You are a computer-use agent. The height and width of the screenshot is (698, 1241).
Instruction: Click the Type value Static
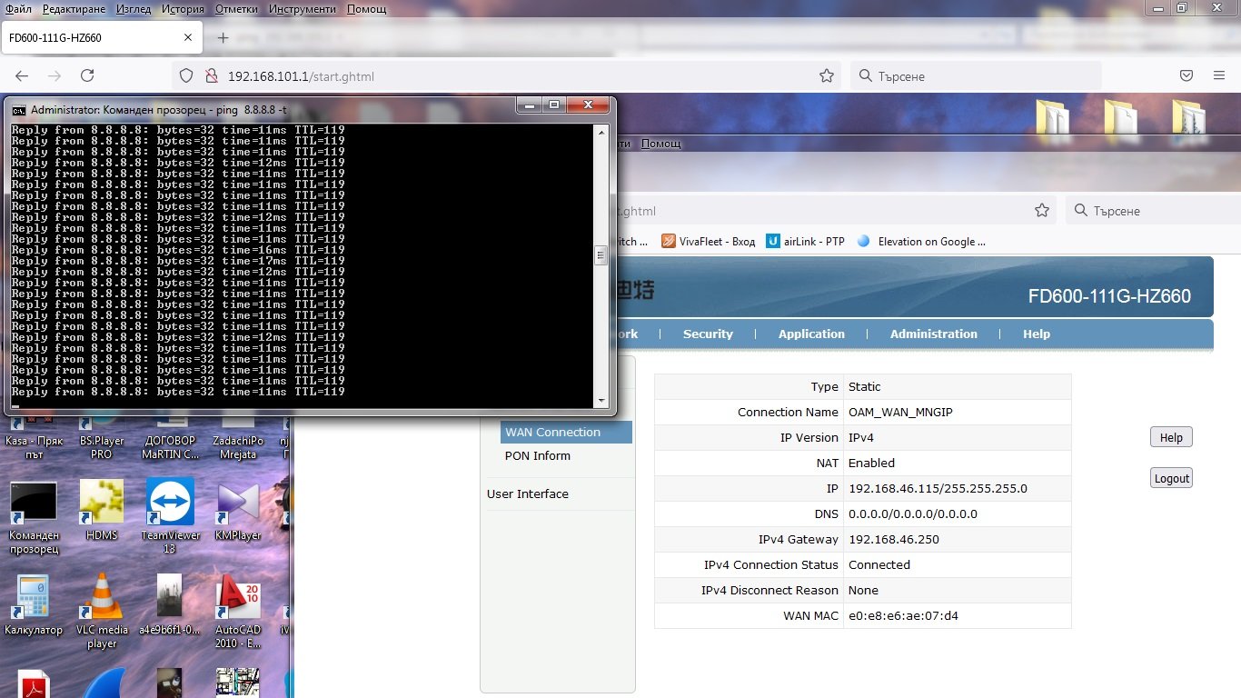click(x=865, y=386)
